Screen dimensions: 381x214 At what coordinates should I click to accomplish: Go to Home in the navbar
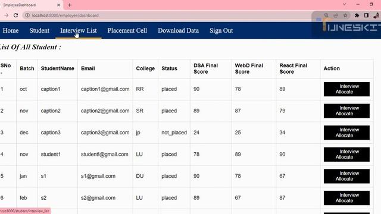click(11, 30)
